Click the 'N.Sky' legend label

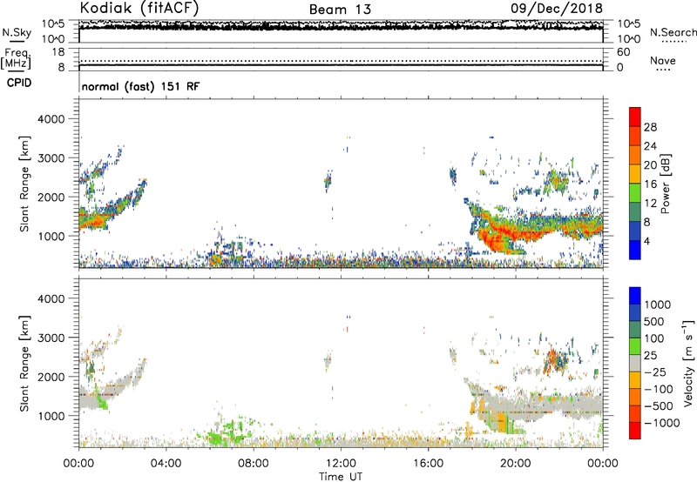[17, 32]
